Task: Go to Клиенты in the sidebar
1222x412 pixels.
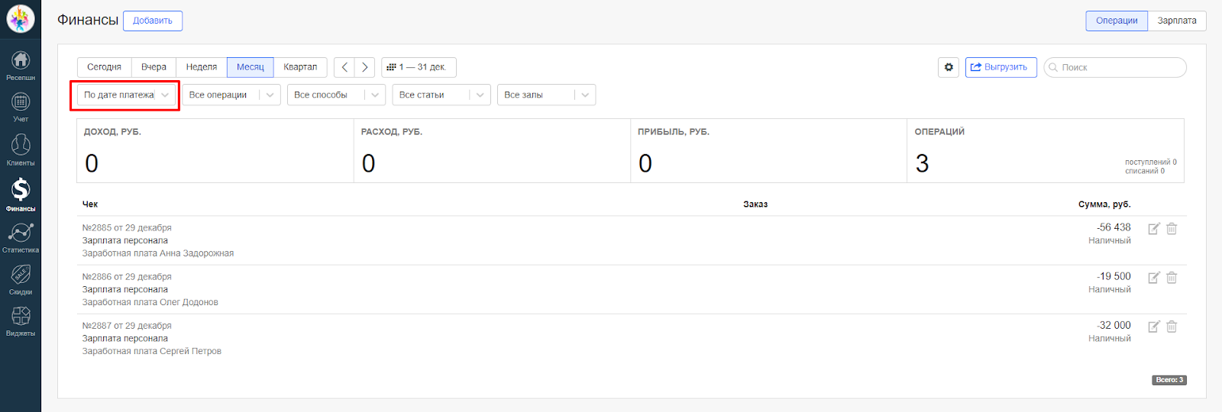Action: (21, 150)
